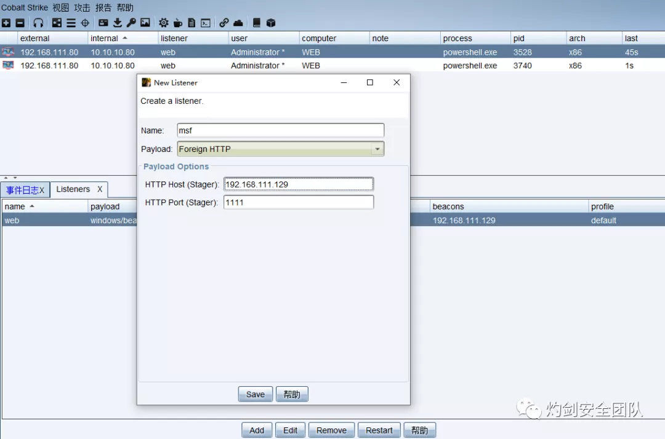Image resolution: width=665 pixels, height=439 pixels.
Task: Open the Payload dropdown showing Foreign HTTP
Action: point(281,149)
